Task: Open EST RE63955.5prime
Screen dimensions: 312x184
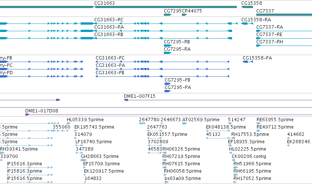Action: coord(275,120)
